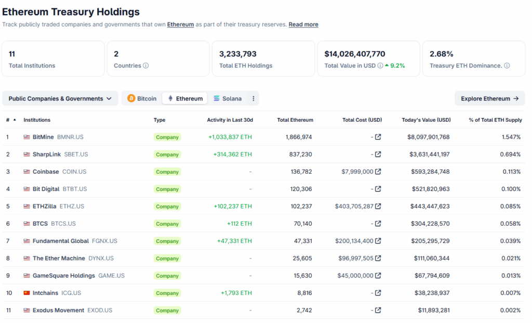
Task: Click the US flag beside BitMine
Action: pos(26,137)
